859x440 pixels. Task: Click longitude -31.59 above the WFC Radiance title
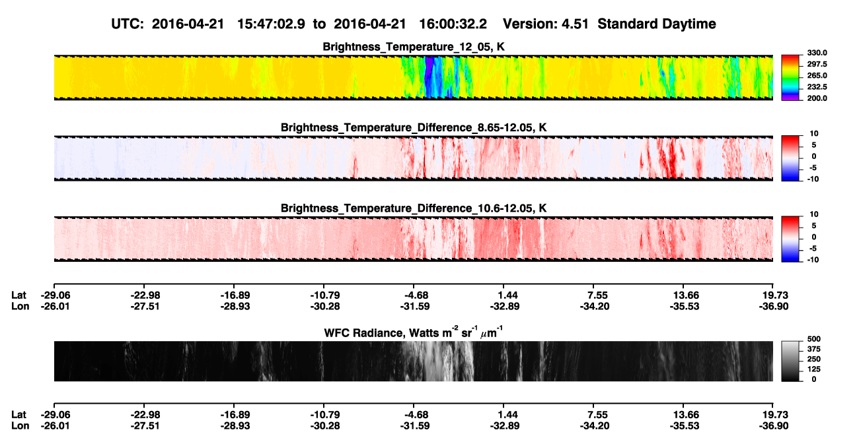point(415,306)
